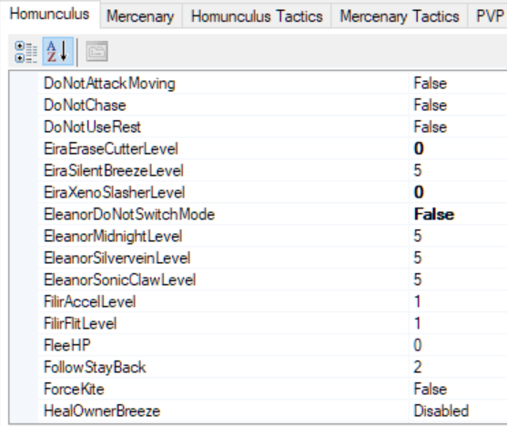Open the Mercenary Tactics tab
This screenshot has width=507, height=426.
pos(400,16)
